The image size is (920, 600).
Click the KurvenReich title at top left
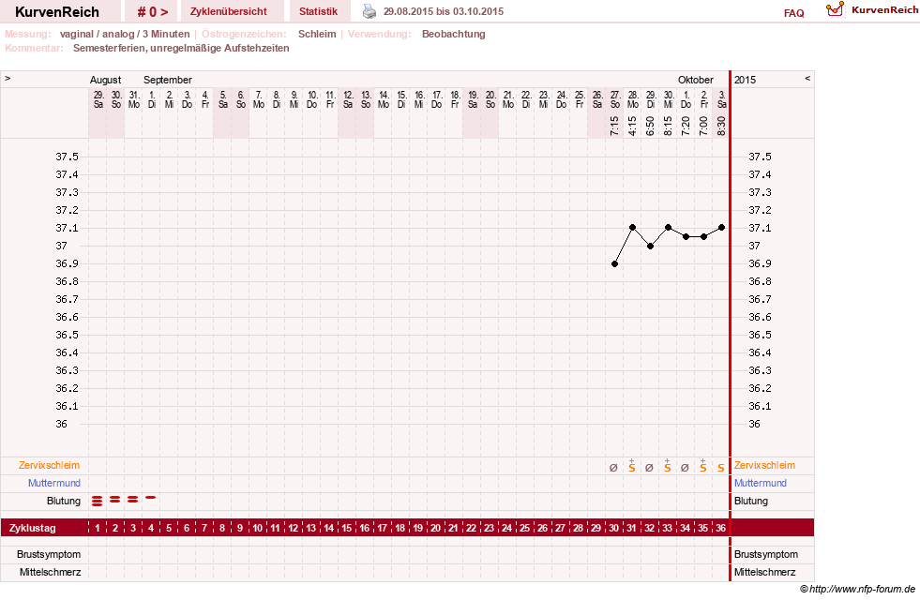pyautogui.click(x=57, y=12)
